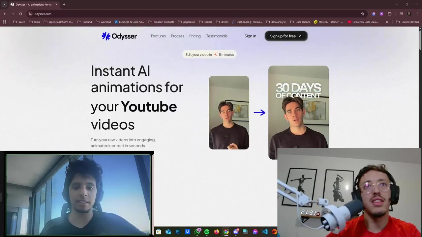The width and height of the screenshot is (422, 237).
Task: Close the Odysser tab
Action: 56,4
